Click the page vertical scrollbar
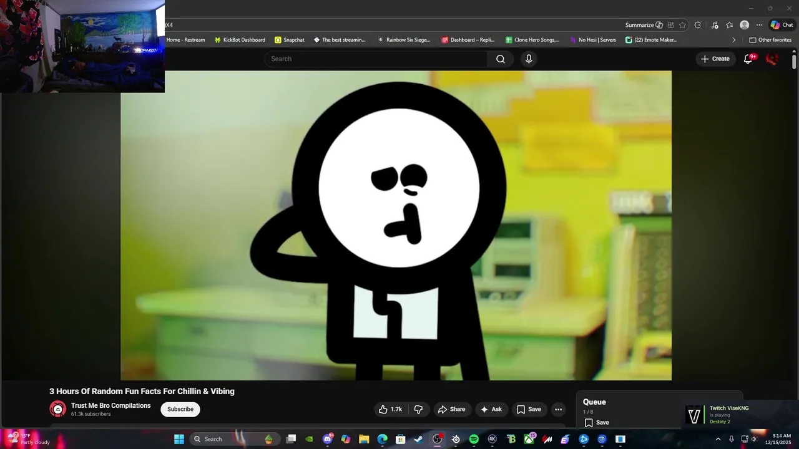799x449 pixels. coord(794,62)
